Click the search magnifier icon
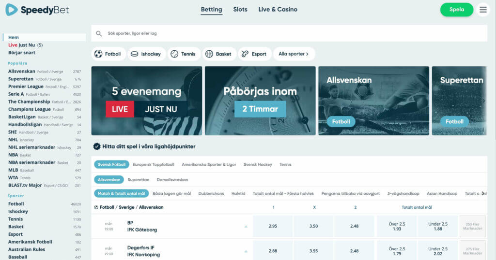This screenshot has width=496, height=260. 99,33
